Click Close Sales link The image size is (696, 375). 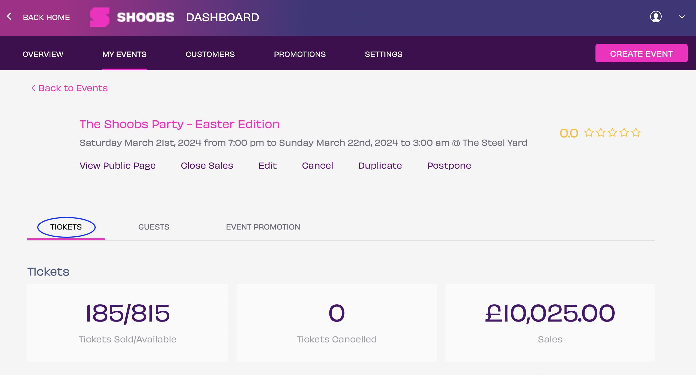point(207,165)
